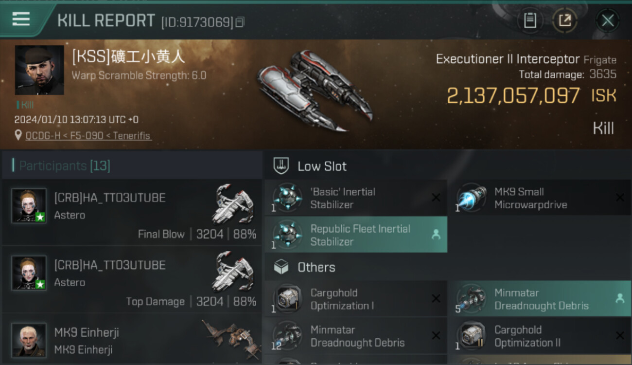
Task: Click the MK9 Small Microwarpdrive icon
Action: click(471, 198)
